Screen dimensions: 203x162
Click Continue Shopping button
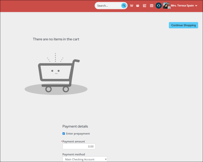pyautogui.click(x=183, y=25)
